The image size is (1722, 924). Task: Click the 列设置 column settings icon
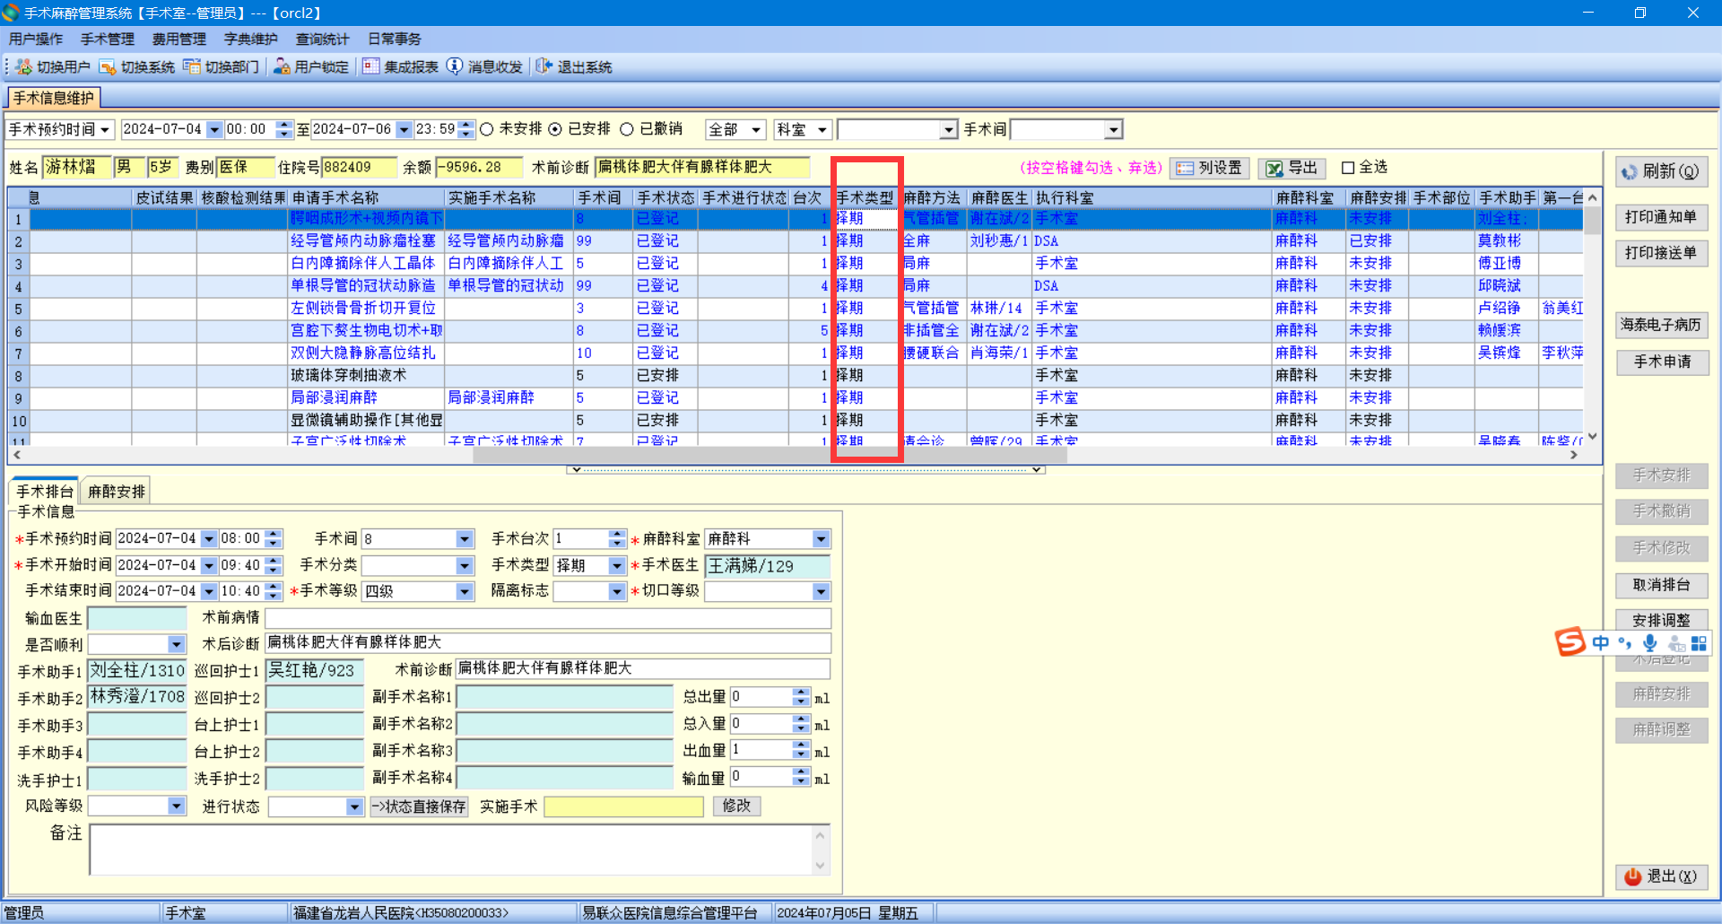[x=1185, y=169]
